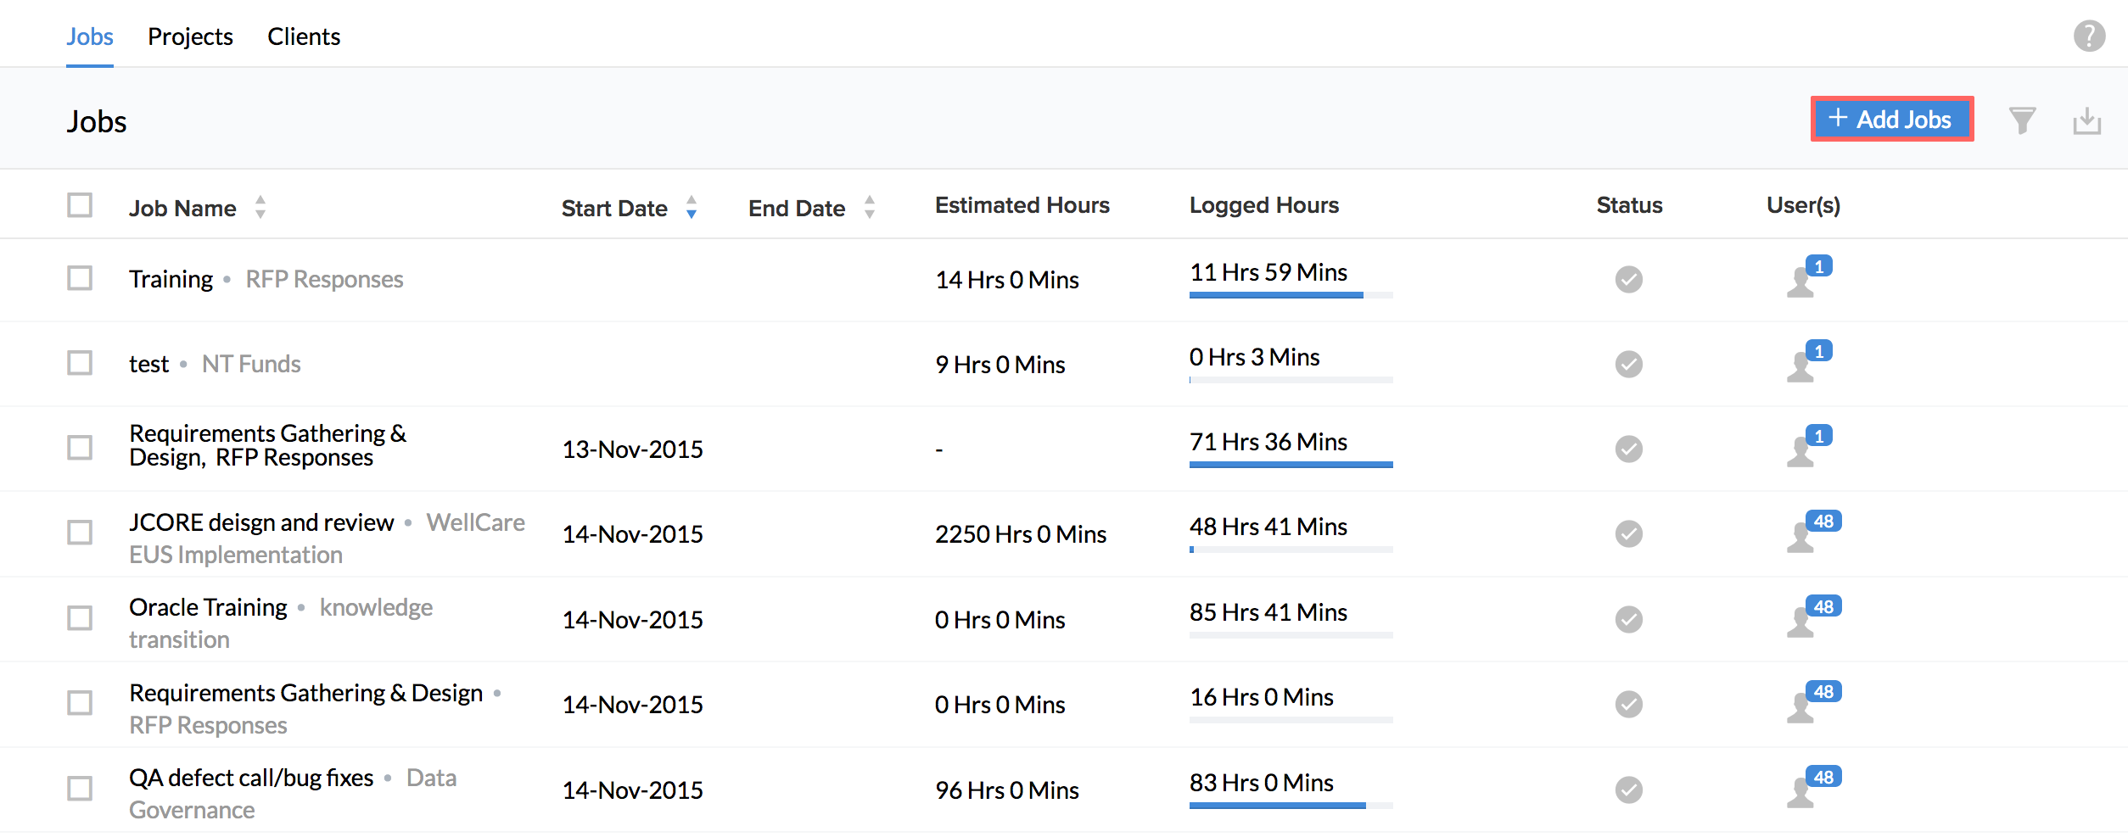Open the filter funnel icon

click(2022, 120)
